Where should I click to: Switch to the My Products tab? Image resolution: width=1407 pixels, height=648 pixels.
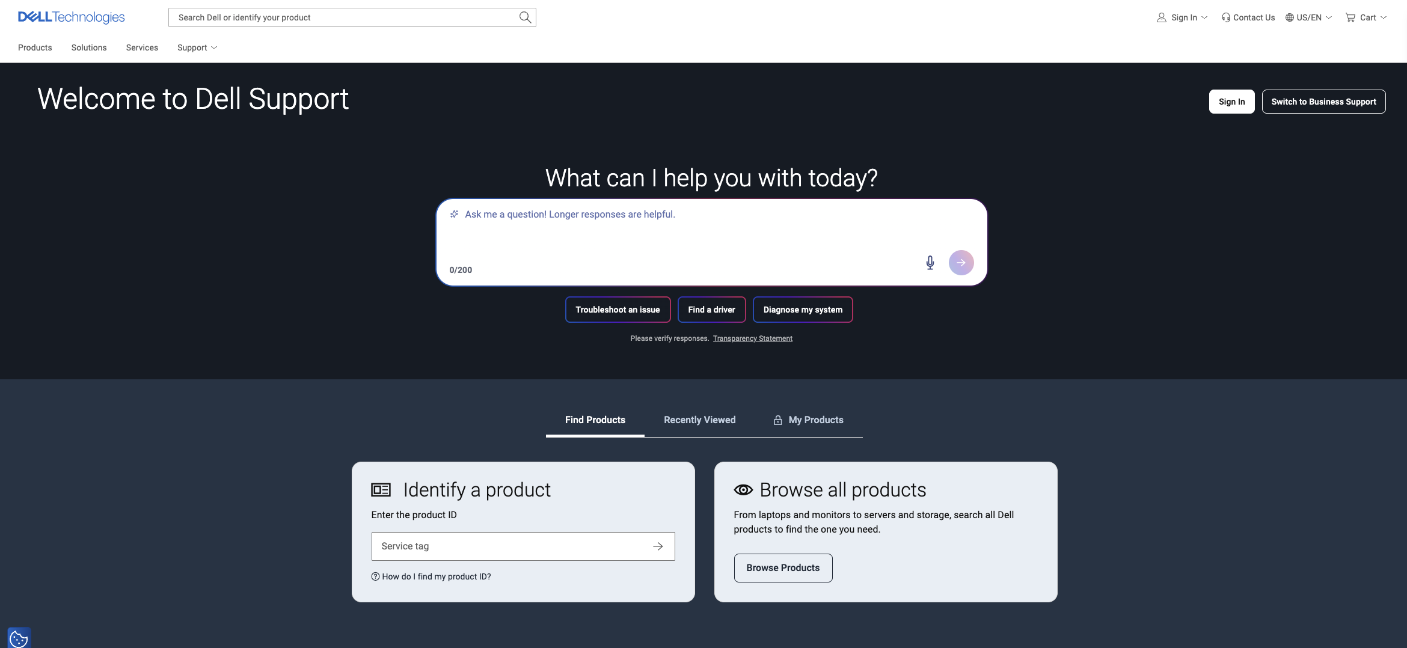808,420
